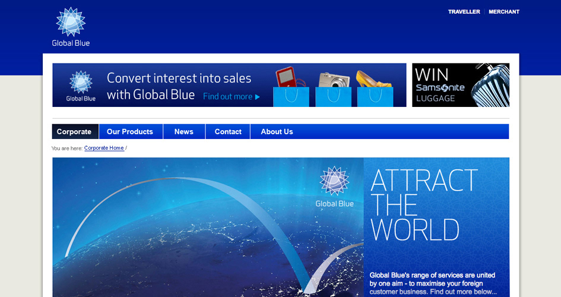
Task: Click the suitcase image in Samsonite ad
Action: [490, 85]
